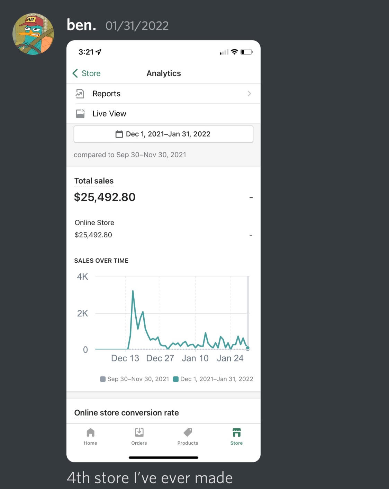Click the end data point on sales chart

pyautogui.click(x=248, y=348)
